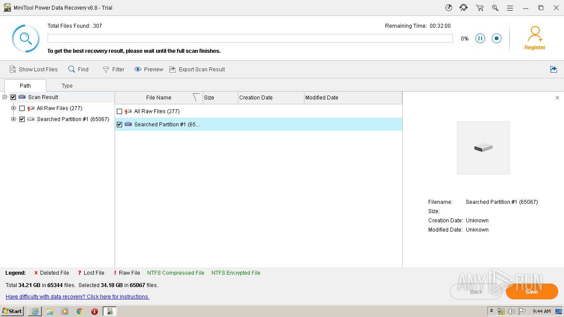
Task: Close the preview panel
Action: point(557,98)
